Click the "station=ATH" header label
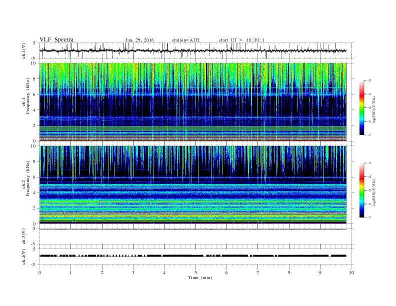This screenshot has height=306, width=396. [185, 40]
